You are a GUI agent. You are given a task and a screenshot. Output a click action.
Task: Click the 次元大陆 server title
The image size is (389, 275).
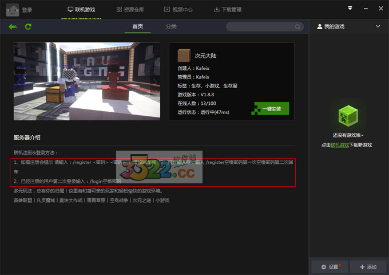click(205, 56)
